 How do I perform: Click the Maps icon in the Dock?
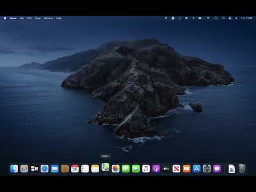[x=106, y=167]
